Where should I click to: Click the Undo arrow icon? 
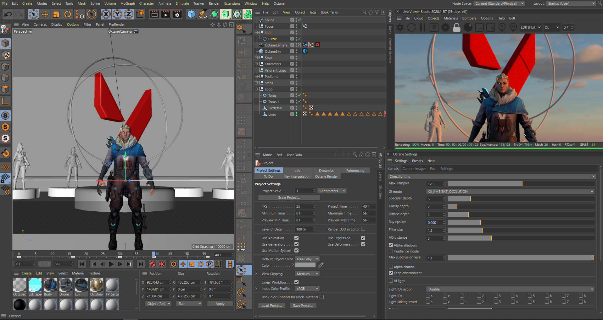(8, 14)
